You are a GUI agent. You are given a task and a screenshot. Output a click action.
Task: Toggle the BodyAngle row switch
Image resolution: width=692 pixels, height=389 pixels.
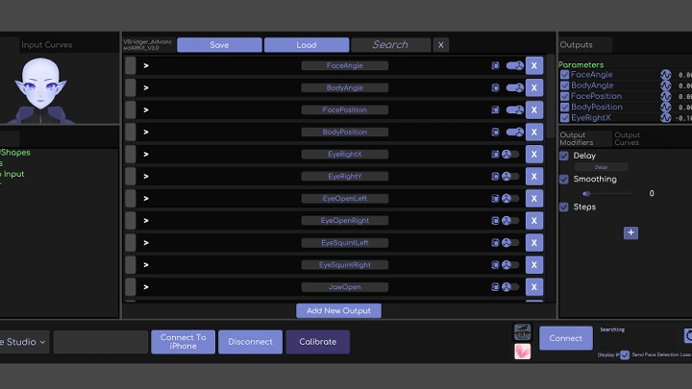pos(514,87)
